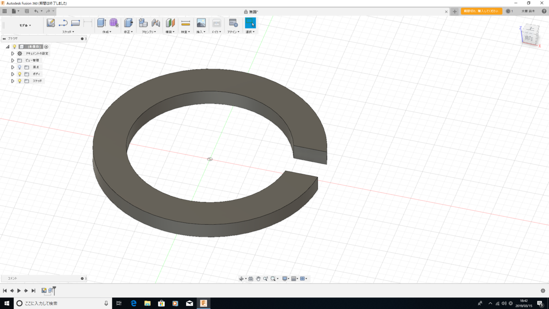Click the Zoom magnifier icon in navigation bar
This screenshot has height=309, width=549.
(265, 279)
